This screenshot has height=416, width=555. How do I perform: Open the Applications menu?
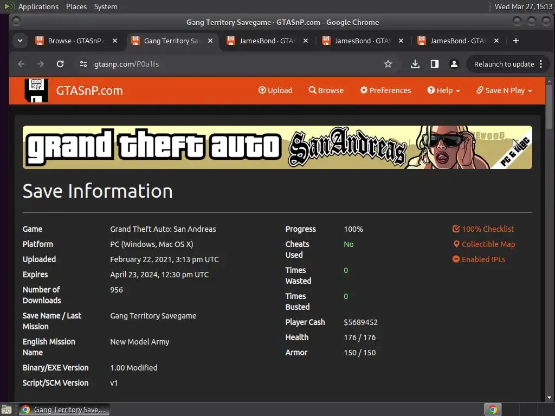[38, 6]
